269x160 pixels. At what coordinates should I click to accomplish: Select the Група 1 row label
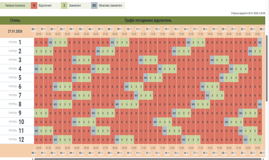click(16, 42)
